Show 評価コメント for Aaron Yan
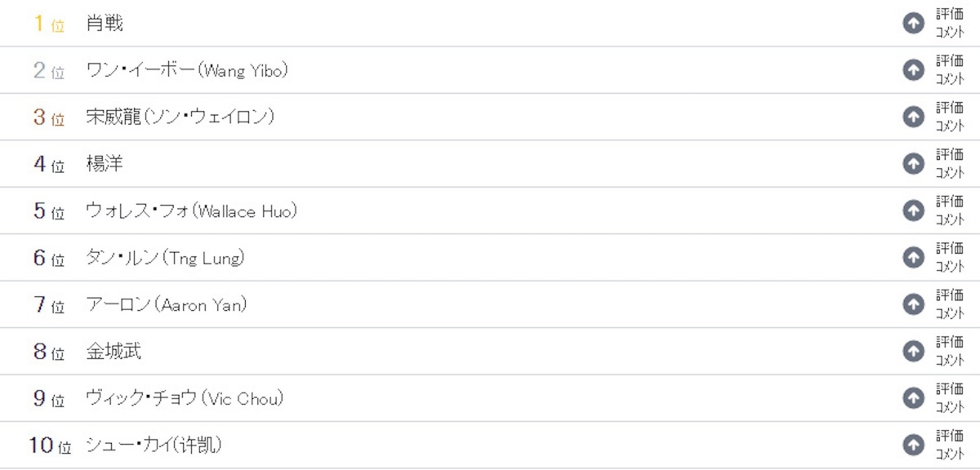Viewport: 980px width, 470px height. (x=950, y=304)
